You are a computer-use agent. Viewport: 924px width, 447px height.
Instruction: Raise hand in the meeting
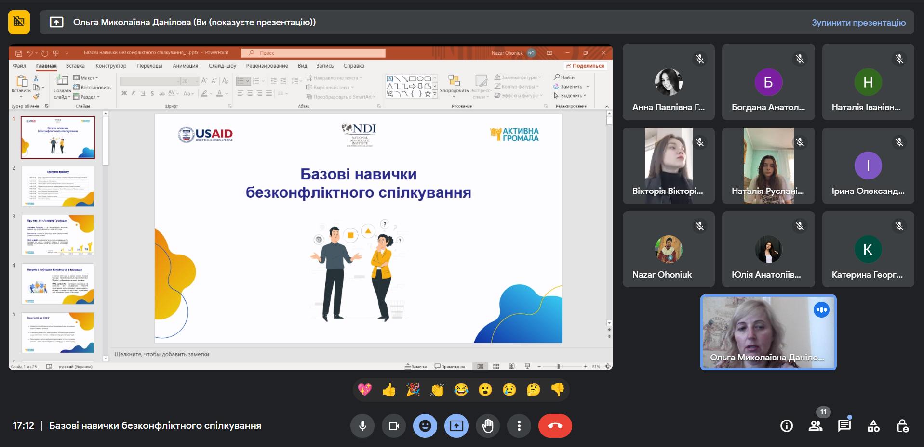pos(488,426)
